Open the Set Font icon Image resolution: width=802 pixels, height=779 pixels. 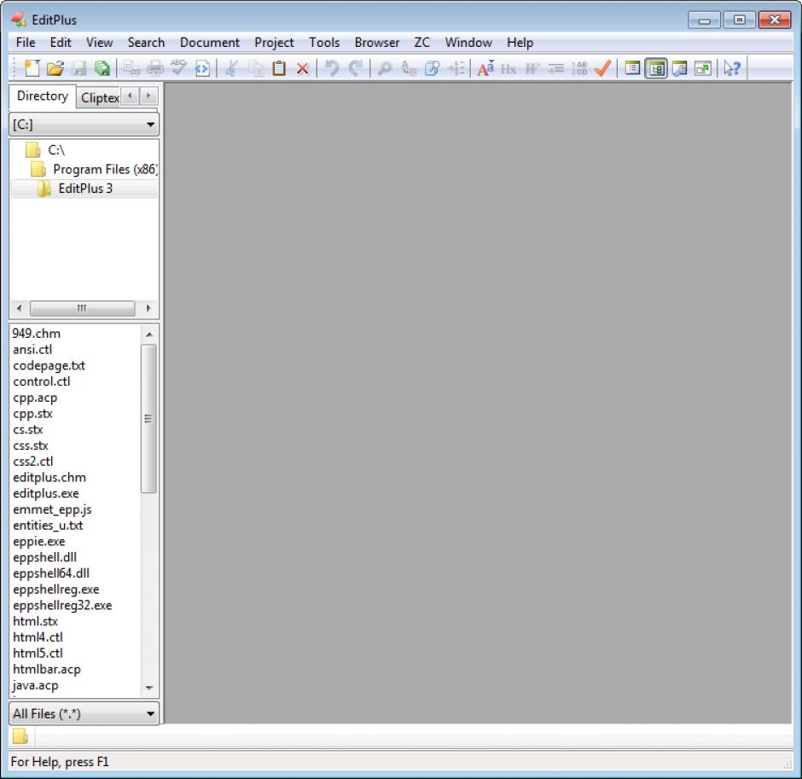pyautogui.click(x=485, y=68)
